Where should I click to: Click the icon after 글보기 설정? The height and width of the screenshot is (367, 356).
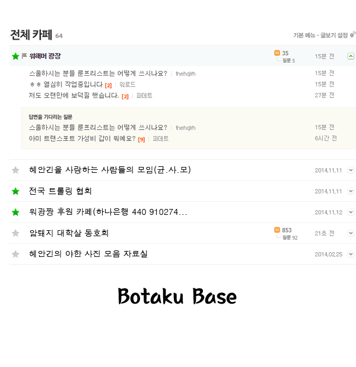point(352,35)
